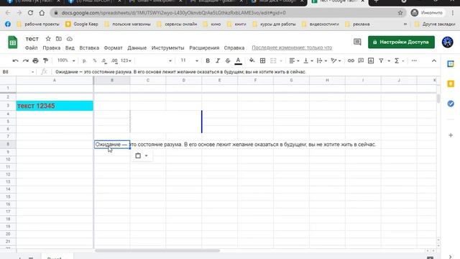The image size is (460, 259).
Task: Open Tasks side panel icon
Action: (x=451, y=104)
